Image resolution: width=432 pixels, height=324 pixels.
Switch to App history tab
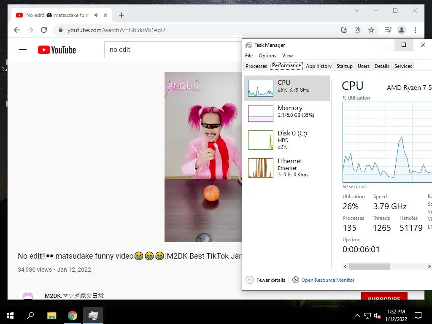[319, 66]
